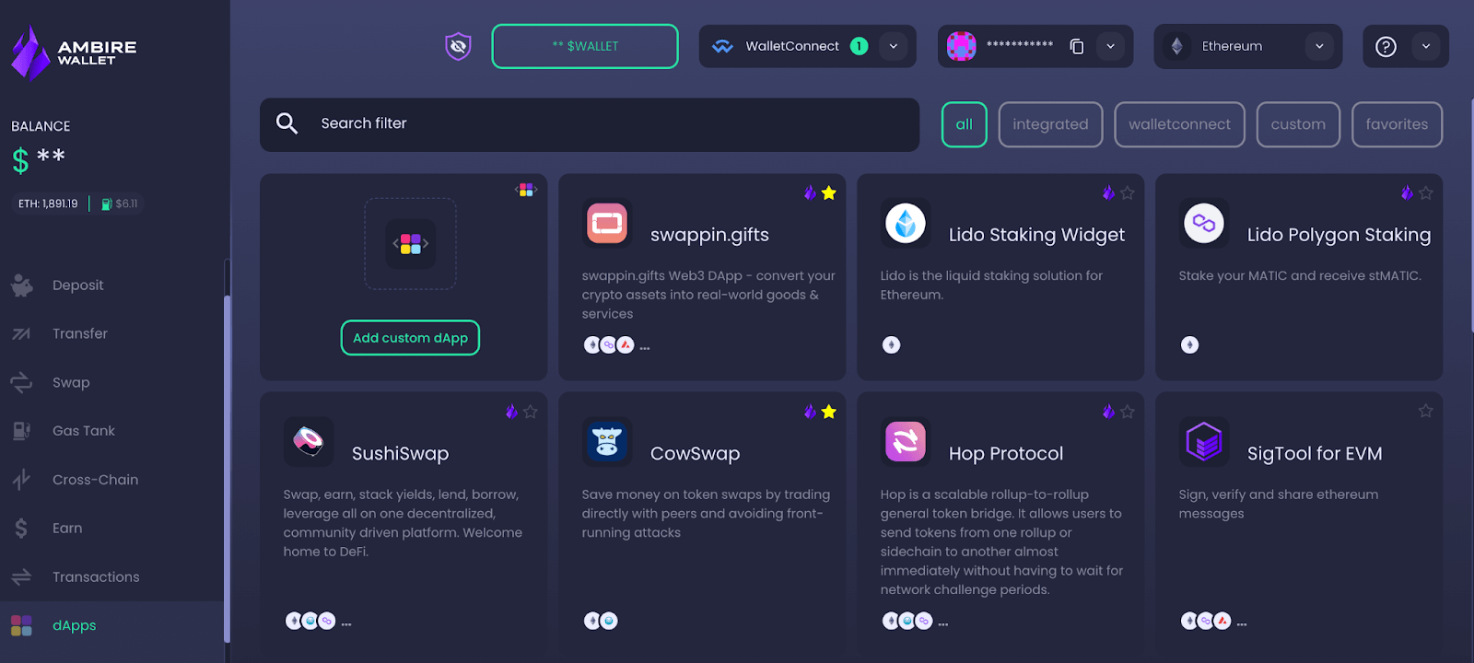
Task: Expand the account selector chevron
Action: pos(1110,46)
